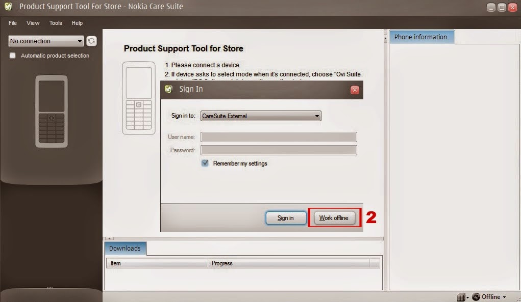The width and height of the screenshot is (521, 302).
Task: Enable Automatic product selection checkbox
Action: 13,56
